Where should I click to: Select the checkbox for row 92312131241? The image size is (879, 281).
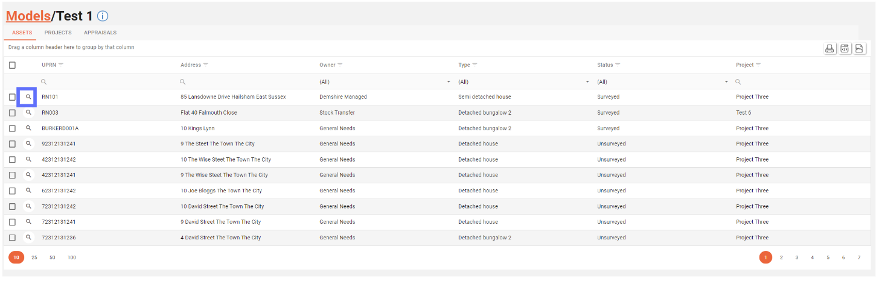click(x=12, y=144)
